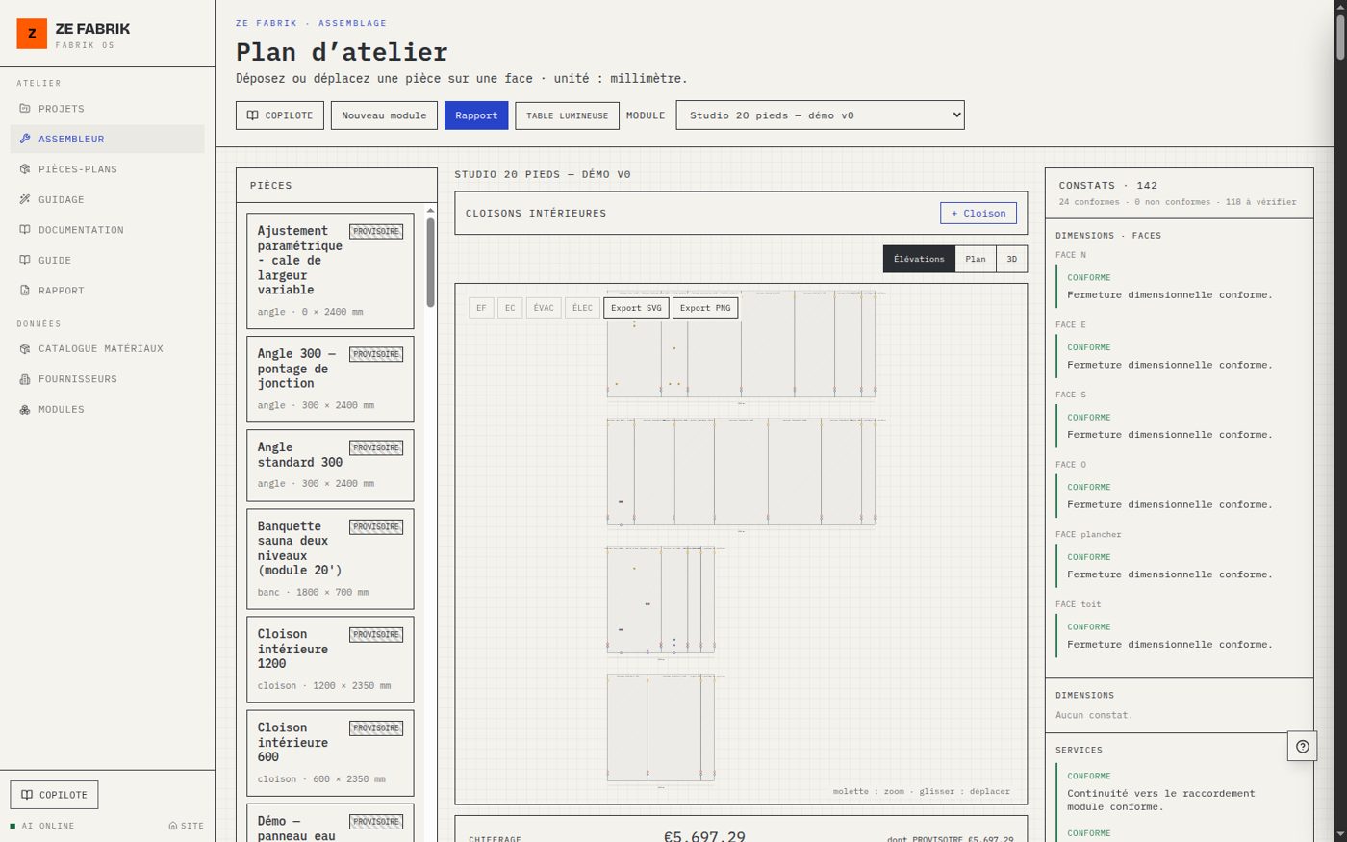This screenshot has width=1347, height=842.
Task: Click the Modules cubes icon
Action: tap(25, 409)
